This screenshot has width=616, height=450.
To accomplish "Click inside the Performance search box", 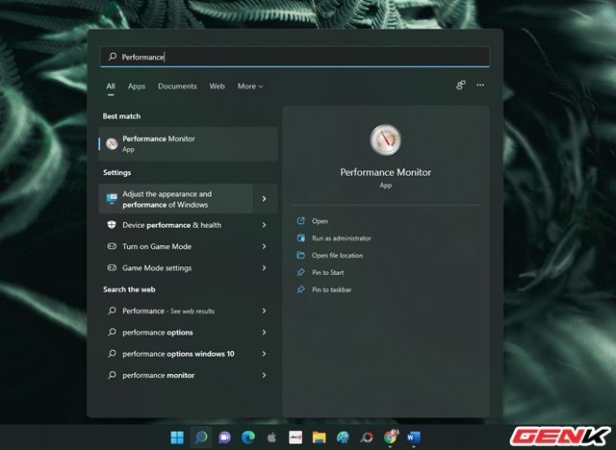I will [295, 57].
